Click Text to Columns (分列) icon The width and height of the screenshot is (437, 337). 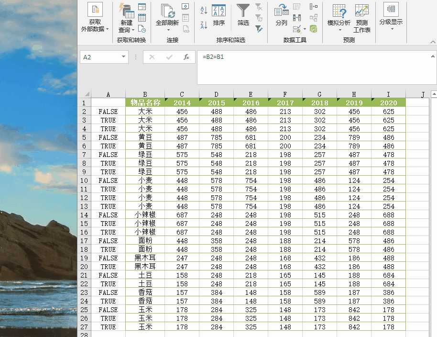click(281, 11)
